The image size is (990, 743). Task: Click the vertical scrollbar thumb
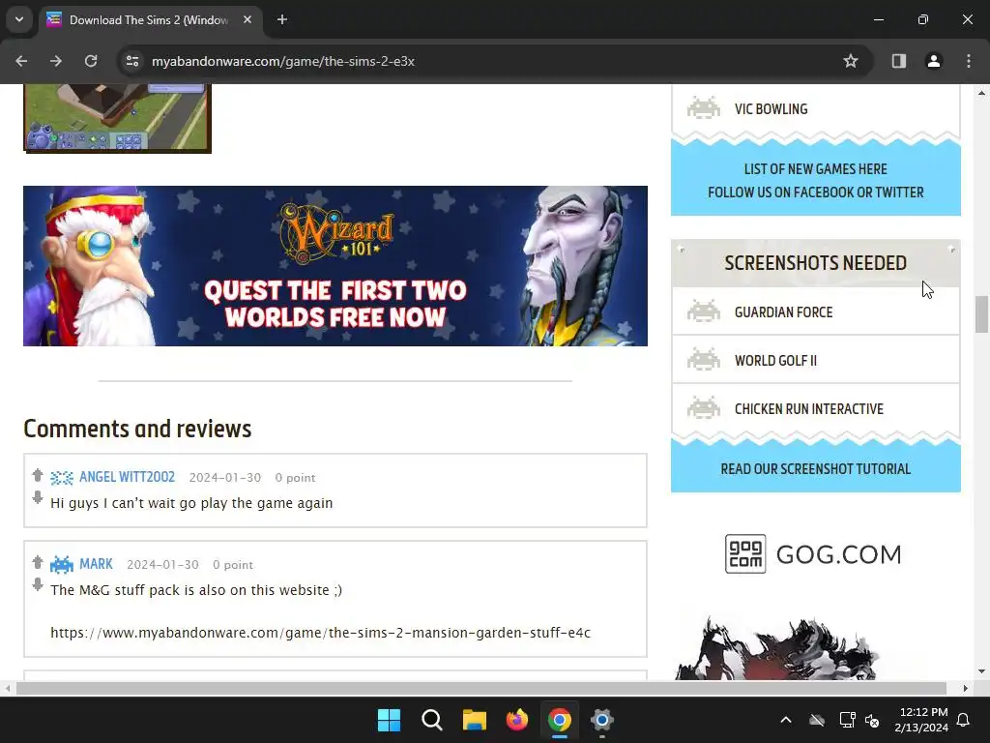tap(981, 314)
